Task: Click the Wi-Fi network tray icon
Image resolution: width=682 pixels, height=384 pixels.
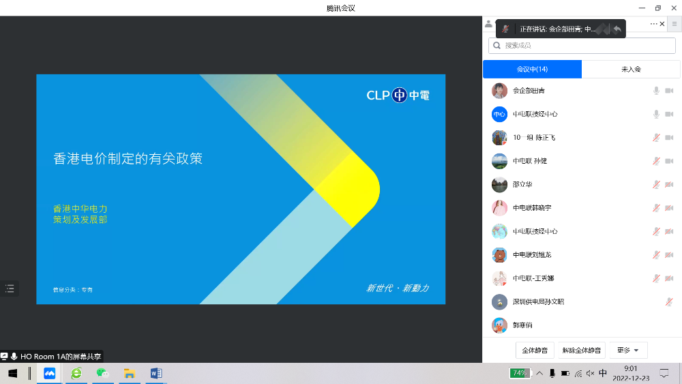Action: (578, 373)
